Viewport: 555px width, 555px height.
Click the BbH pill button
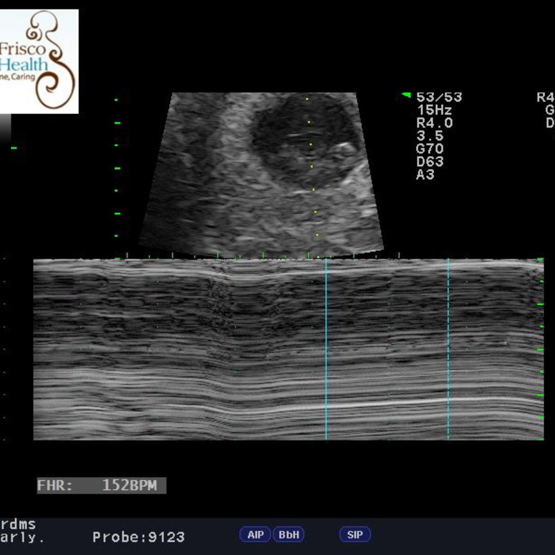pyautogui.click(x=288, y=534)
